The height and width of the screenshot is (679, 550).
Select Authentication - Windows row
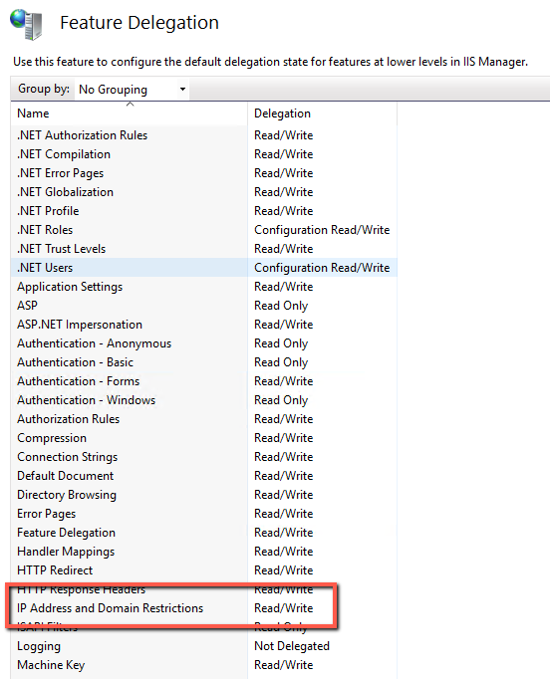[203, 400]
